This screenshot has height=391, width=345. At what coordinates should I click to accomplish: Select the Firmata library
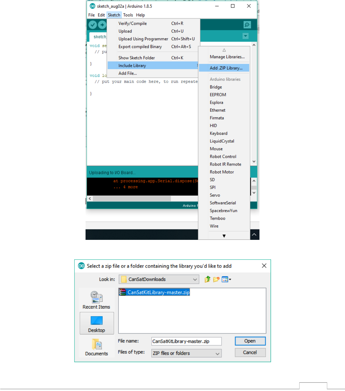pos(224,118)
